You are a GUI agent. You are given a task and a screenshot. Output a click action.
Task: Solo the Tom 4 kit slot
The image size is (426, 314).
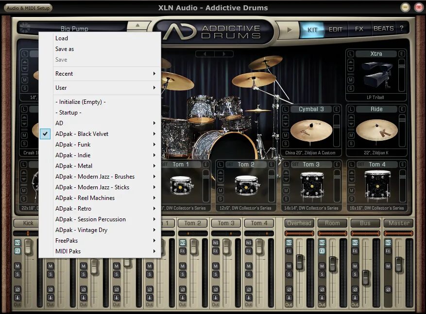tap(352, 199)
